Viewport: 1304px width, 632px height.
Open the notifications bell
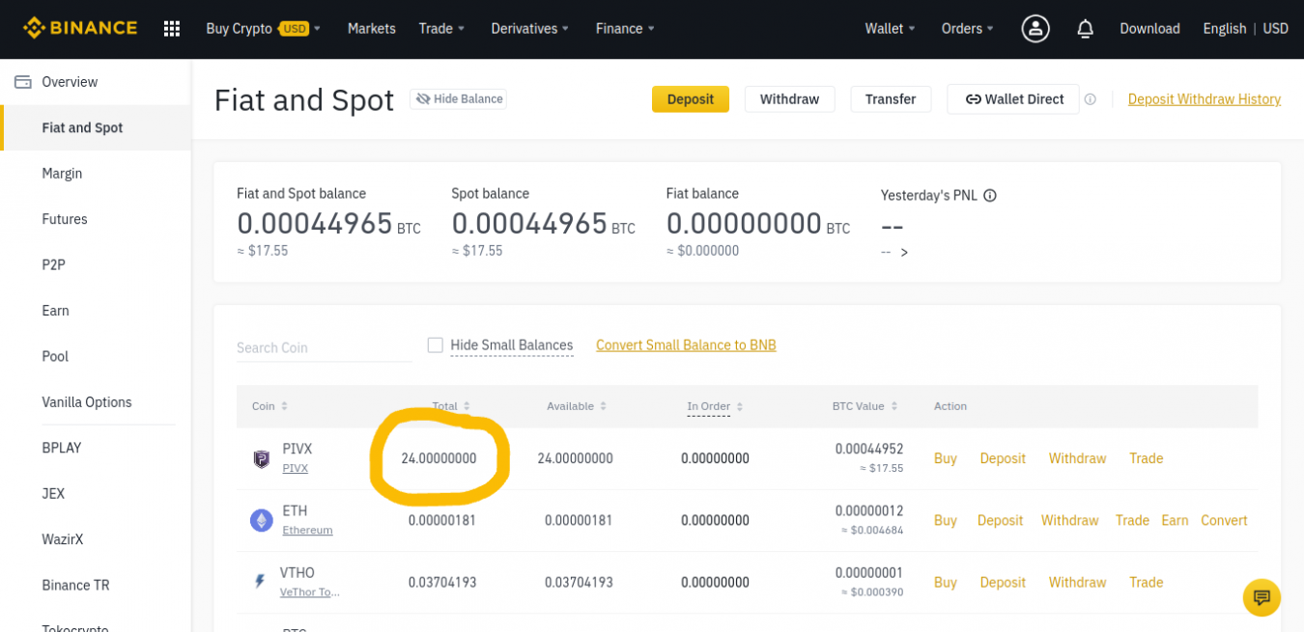coord(1085,29)
